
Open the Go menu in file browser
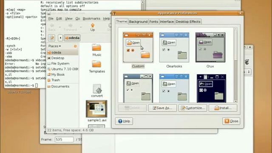77,19
